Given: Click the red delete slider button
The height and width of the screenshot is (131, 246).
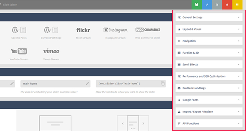Looking at the screenshot, I should (227, 5).
